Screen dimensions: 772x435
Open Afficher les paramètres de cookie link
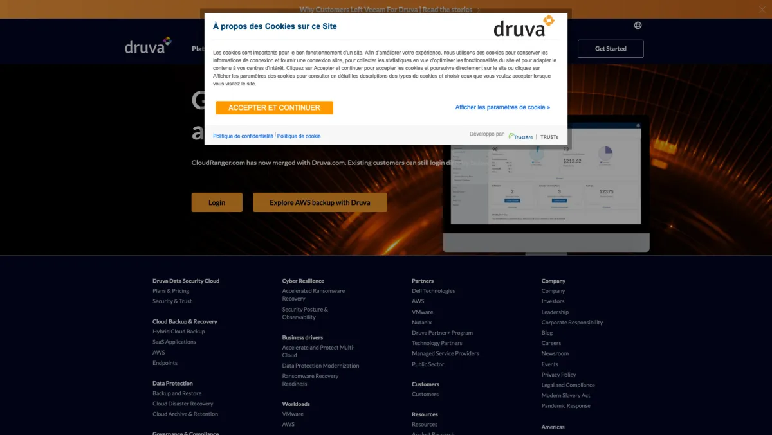tap(502, 107)
